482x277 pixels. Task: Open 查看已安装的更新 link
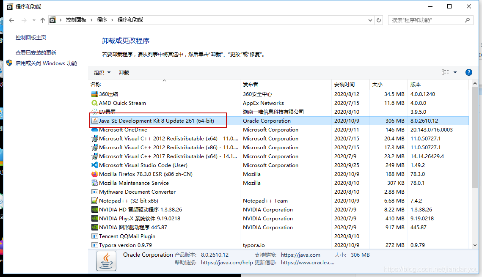36,52
